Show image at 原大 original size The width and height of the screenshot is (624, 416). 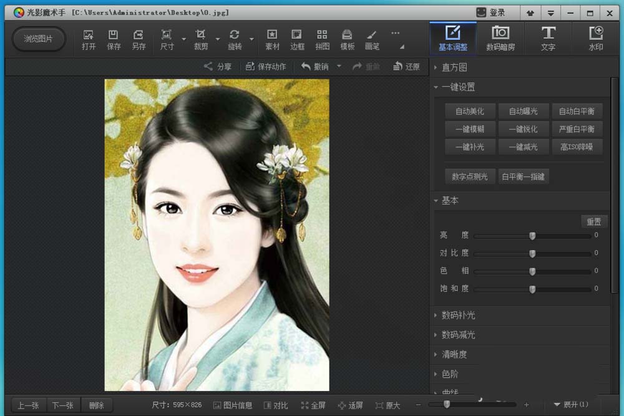coord(388,405)
